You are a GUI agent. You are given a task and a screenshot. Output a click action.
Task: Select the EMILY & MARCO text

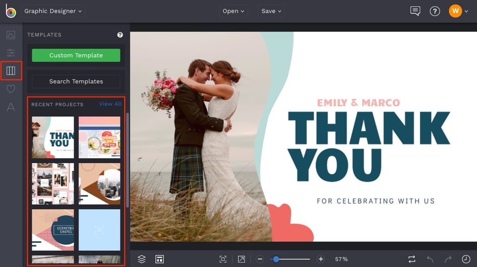pos(358,103)
